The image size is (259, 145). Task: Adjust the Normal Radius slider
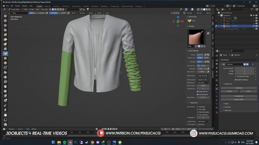pos(203,66)
